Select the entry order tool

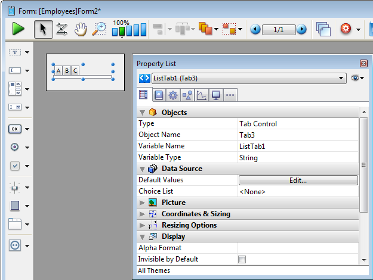tap(61, 29)
